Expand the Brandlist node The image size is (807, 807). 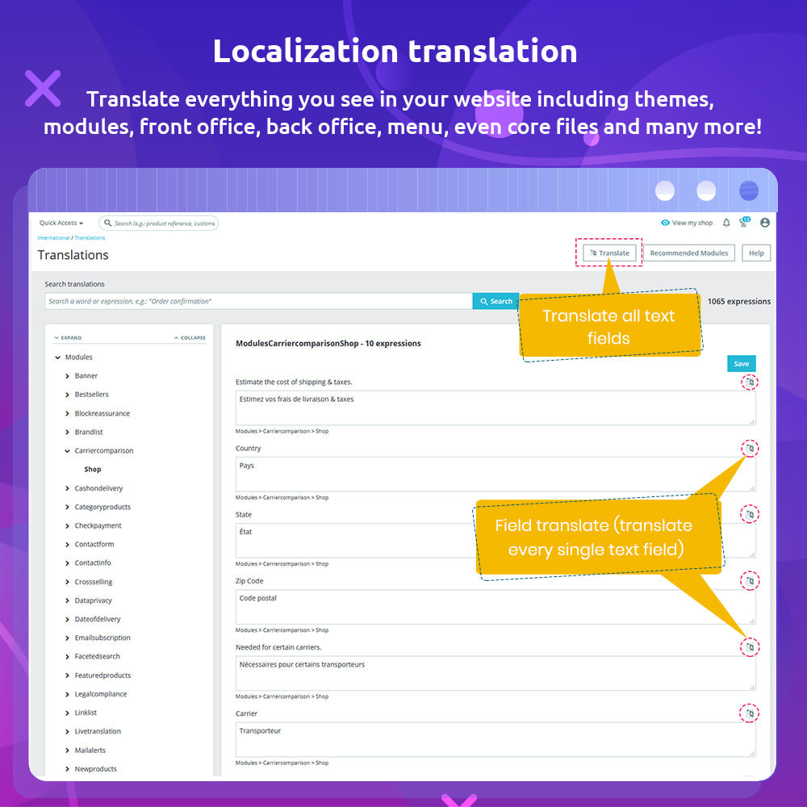(x=67, y=433)
